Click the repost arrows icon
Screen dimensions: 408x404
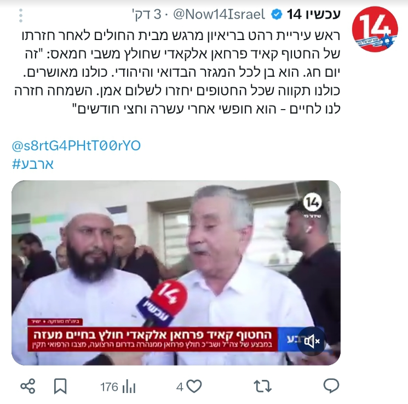(262, 386)
